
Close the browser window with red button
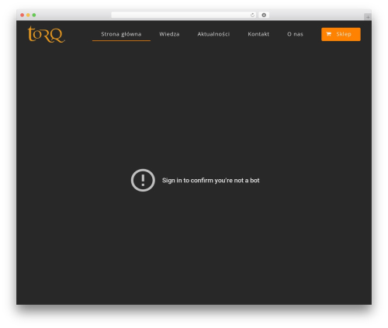23,15
